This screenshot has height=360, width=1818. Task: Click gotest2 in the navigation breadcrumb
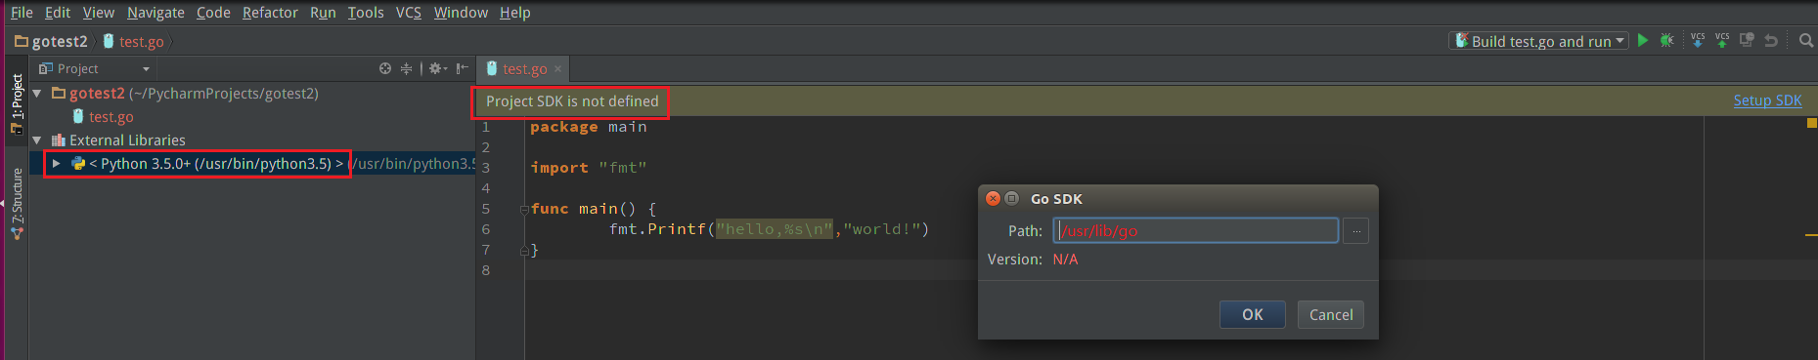click(x=60, y=41)
